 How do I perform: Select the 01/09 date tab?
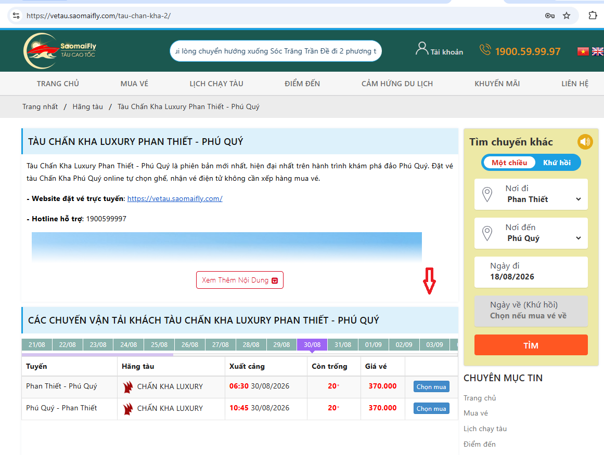(373, 344)
